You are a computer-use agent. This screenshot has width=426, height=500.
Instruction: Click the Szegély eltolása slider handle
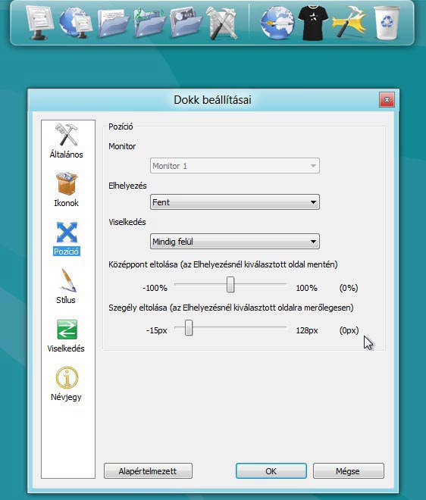pyautogui.click(x=189, y=328)
